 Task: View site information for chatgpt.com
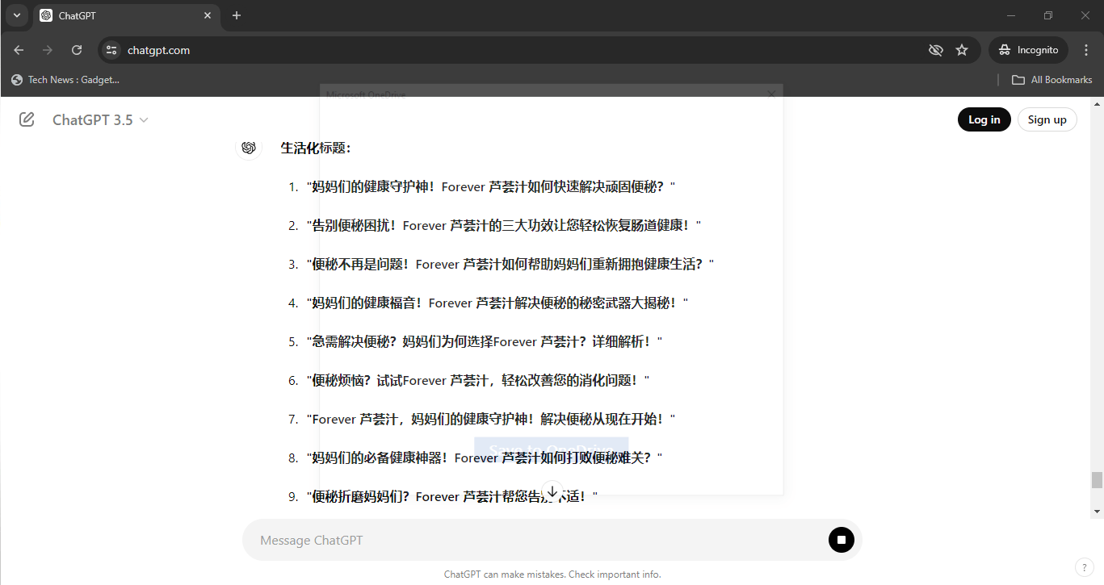click(x=111, y=50)
